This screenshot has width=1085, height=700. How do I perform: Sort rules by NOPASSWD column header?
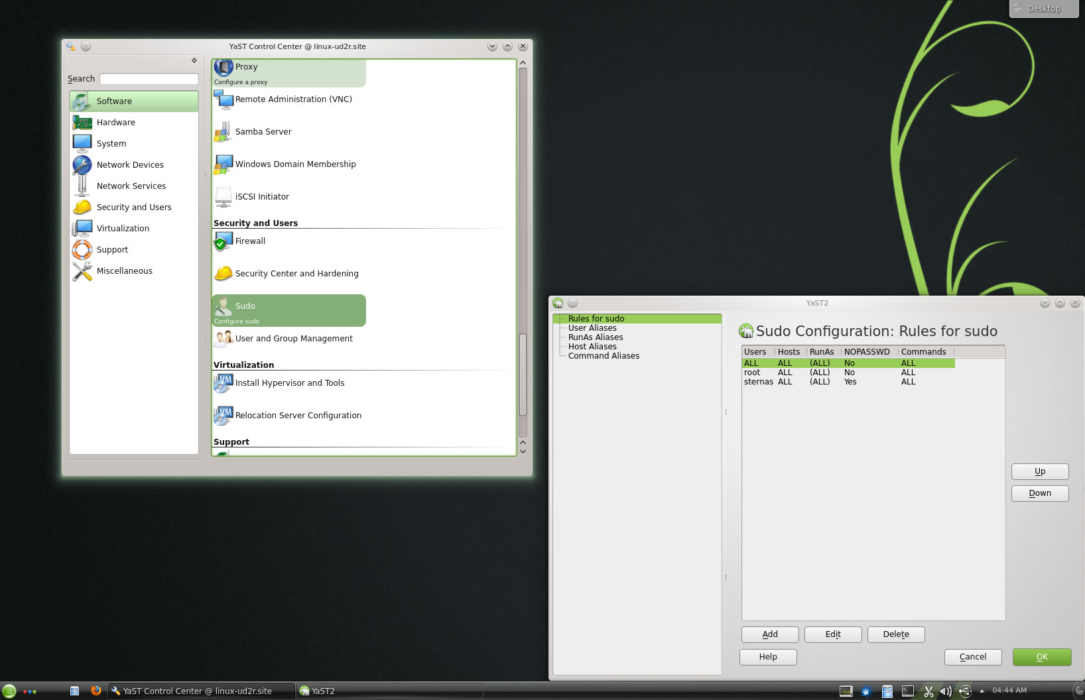(x=869, y=352)
